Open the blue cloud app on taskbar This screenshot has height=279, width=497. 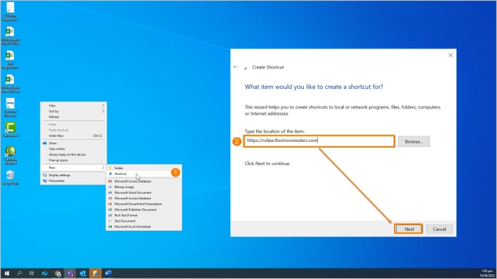[45, 273]
